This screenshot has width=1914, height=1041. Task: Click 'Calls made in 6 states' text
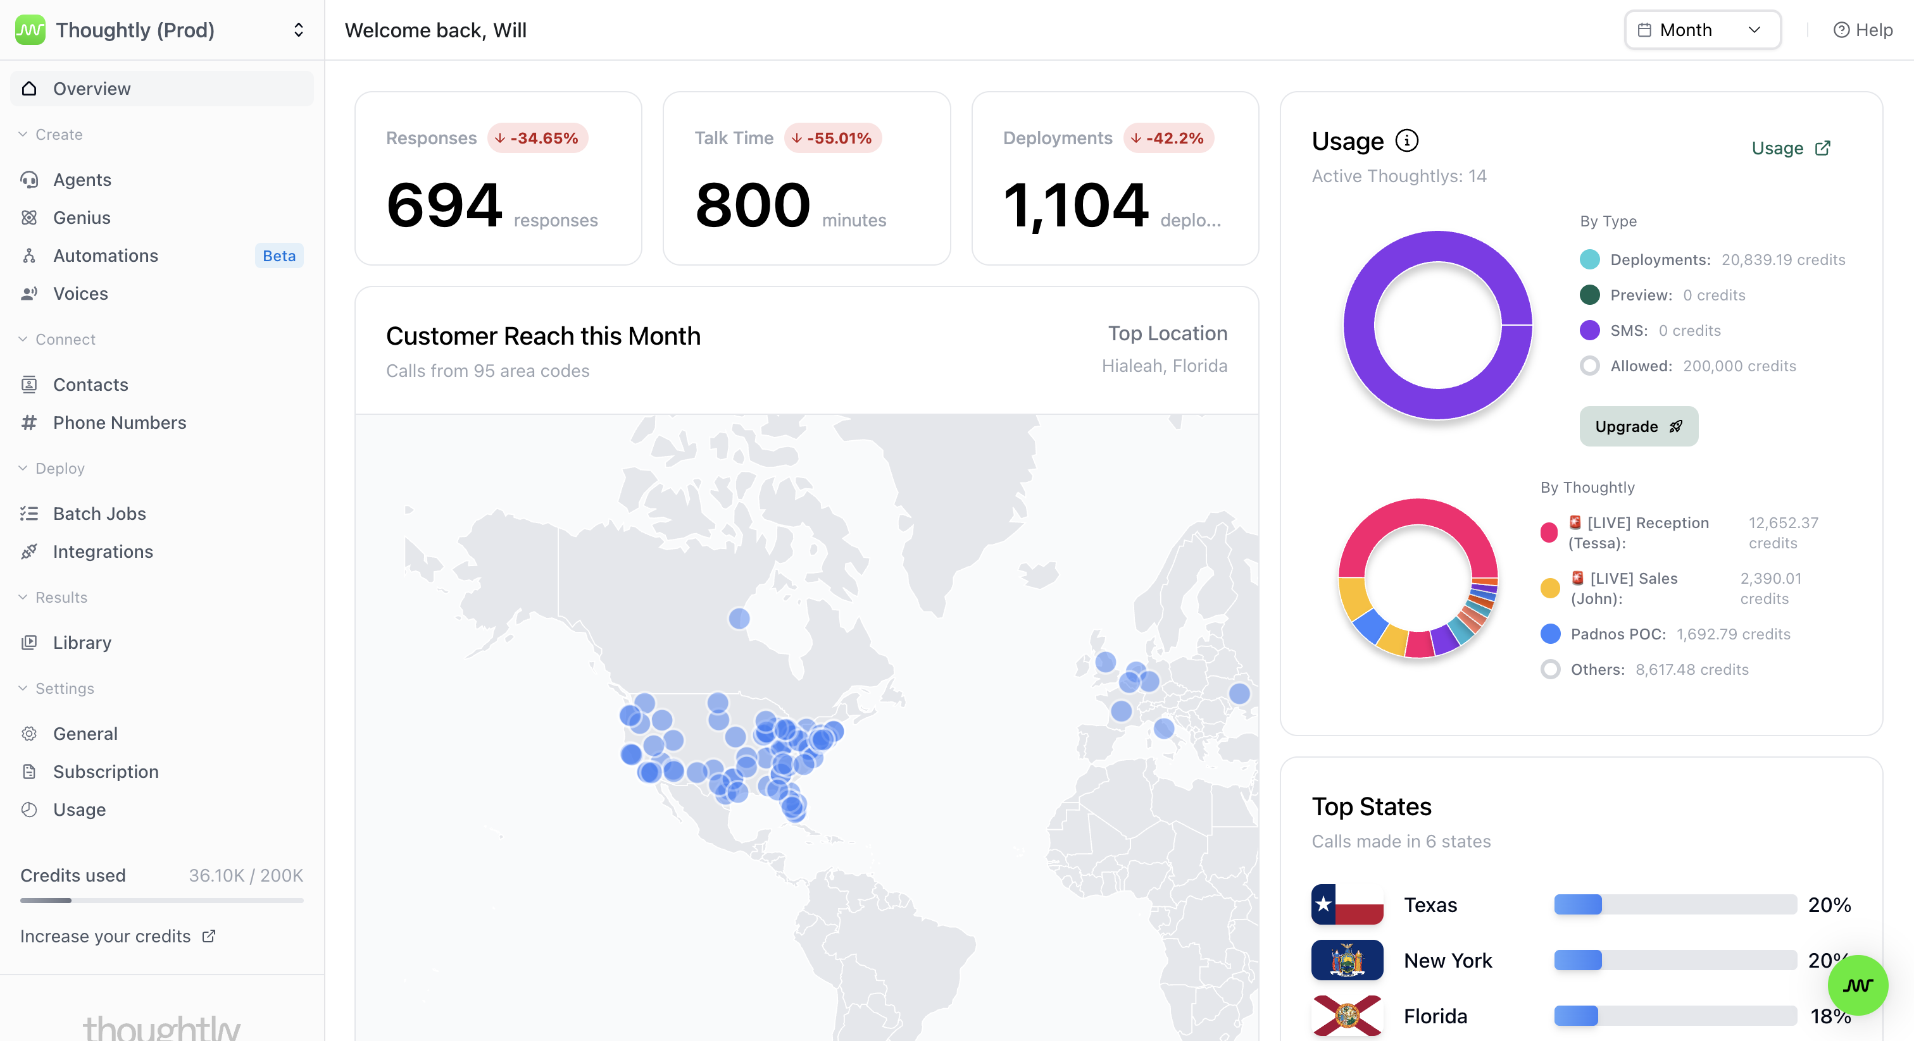coord(1401,841)
